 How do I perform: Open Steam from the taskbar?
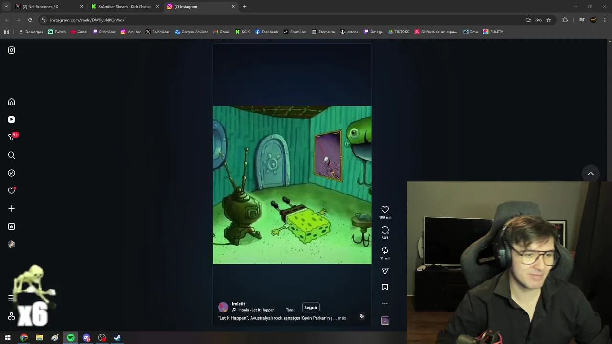pyautogui.click(x=117, y=338)
